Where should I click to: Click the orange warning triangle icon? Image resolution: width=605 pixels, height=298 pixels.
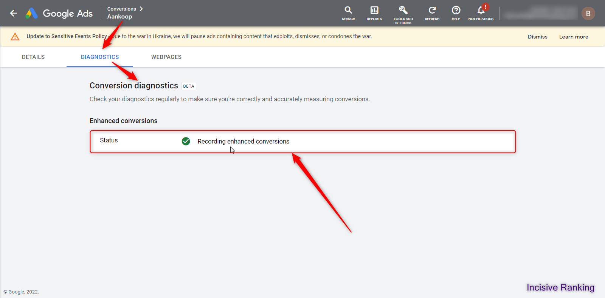click(x=15, y=37)
